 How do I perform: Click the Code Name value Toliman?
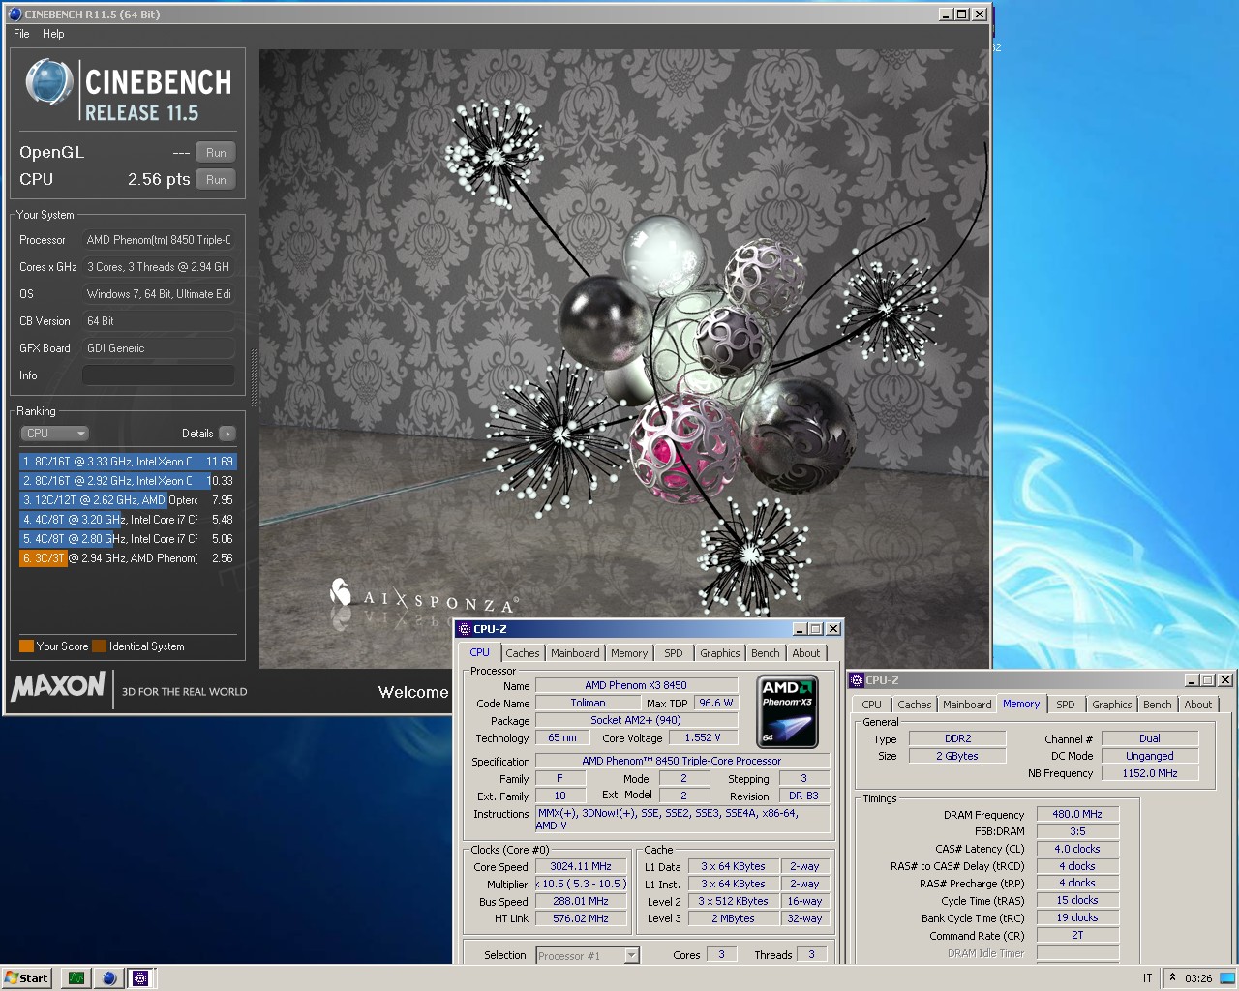tap(588, 703)
